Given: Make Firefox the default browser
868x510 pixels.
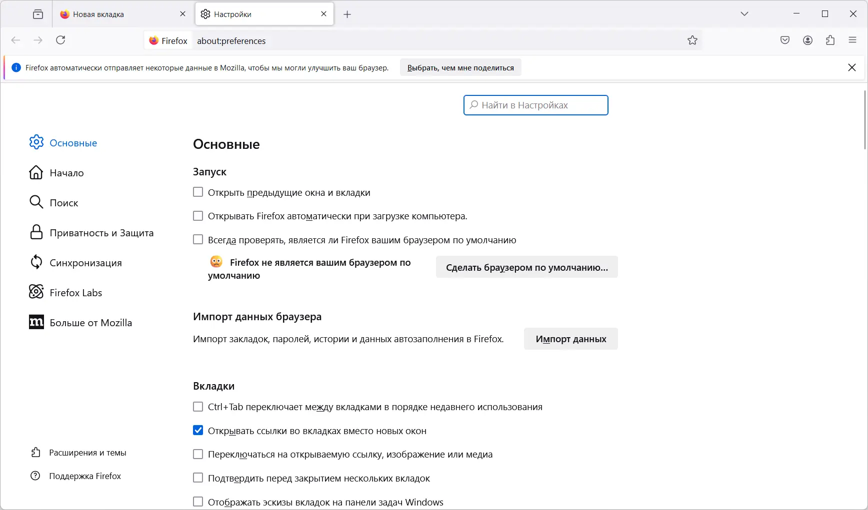Looking at the screenshot, I should [x=526, y=267].
